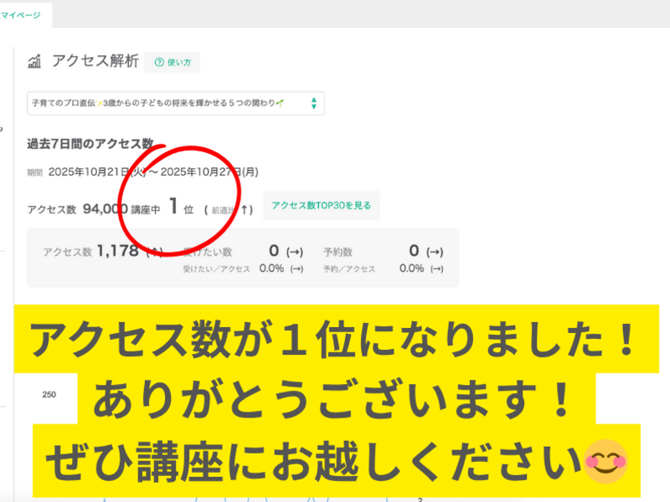
Task: Click the trend arrow beside 予約/アクセス 0.0%
Action: (435, 269)
